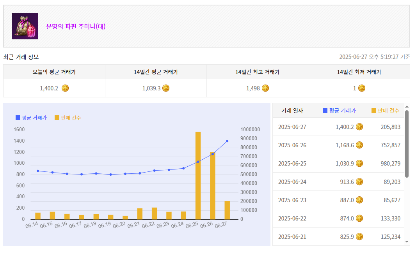The height and width of the screenshot is (254, 416).
Task: Toggle the blue 평균 거래가 chart legend
Action: 31,118
